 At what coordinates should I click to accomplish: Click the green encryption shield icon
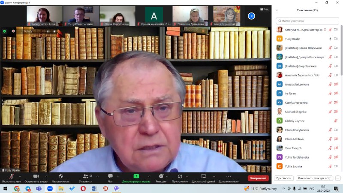pos(5,31)
